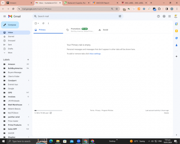Click the Compose button
The height and width of the screenshot is (144, 180).
[10, 25]
